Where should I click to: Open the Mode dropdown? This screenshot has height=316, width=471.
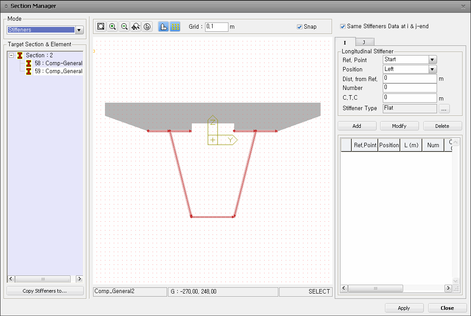point(79,30)
